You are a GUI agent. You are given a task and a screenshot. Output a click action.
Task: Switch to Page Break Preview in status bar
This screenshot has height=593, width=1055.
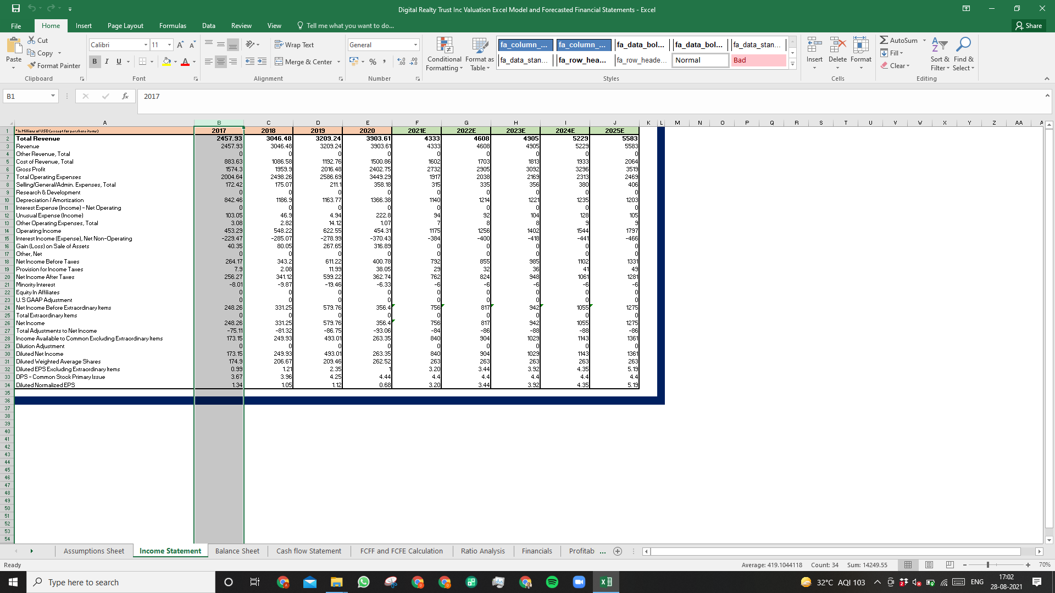click(x=950, y=565)
